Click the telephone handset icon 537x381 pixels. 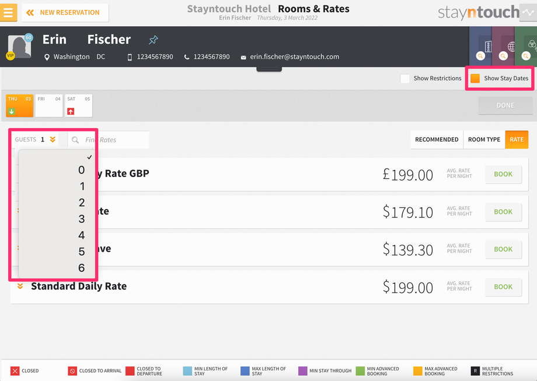[187, 57]
